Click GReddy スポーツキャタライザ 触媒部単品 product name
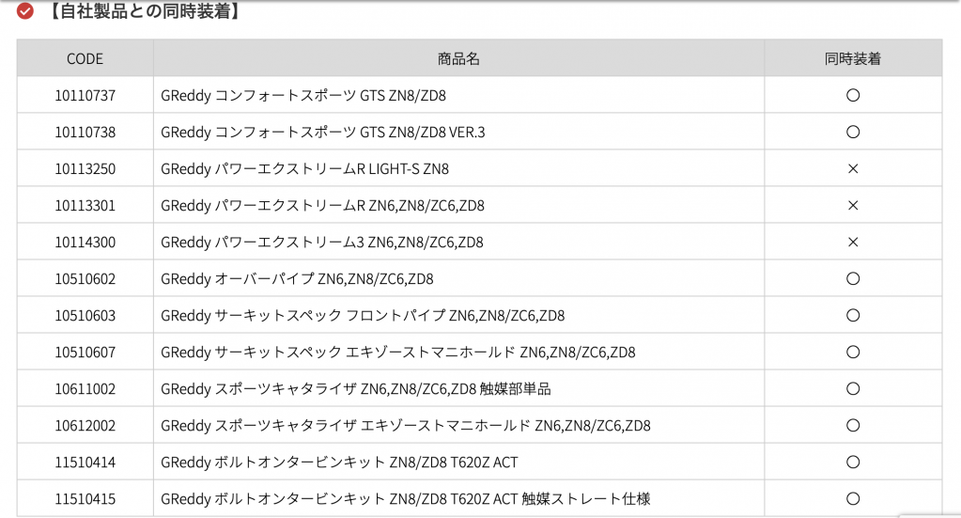Screen dimensions: 961x518 click(x=356, y=389)
